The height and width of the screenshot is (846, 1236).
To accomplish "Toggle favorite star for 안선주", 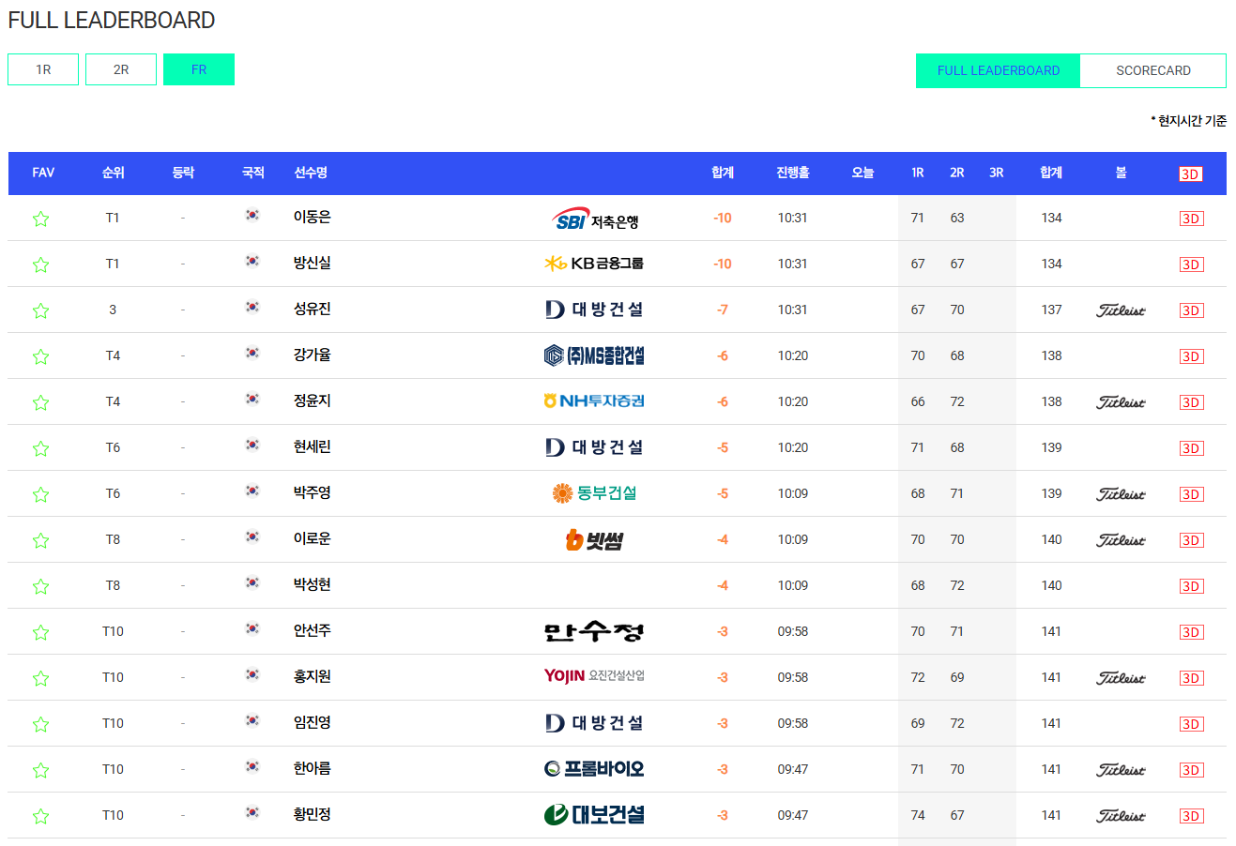I will (x=40, y=632).
